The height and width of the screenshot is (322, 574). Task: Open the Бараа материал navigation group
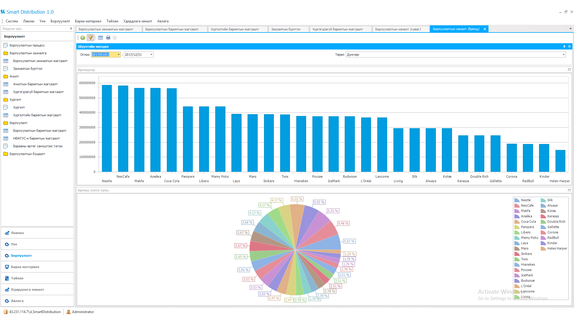[x=37, y=267]
